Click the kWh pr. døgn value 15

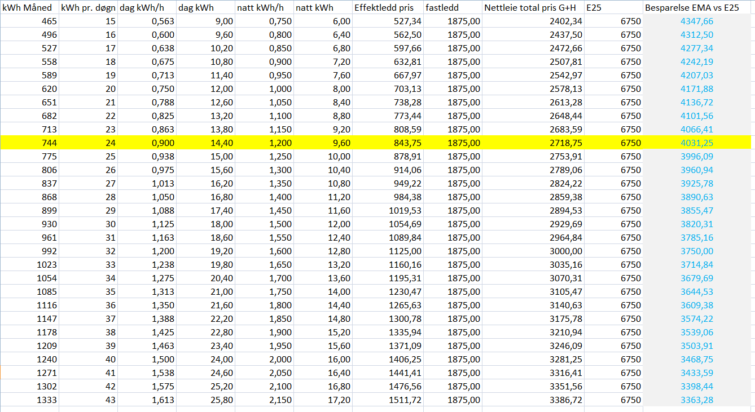tap(89, 21)
